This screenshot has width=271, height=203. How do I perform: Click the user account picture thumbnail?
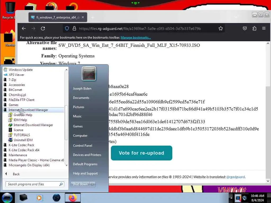(89, 73)
